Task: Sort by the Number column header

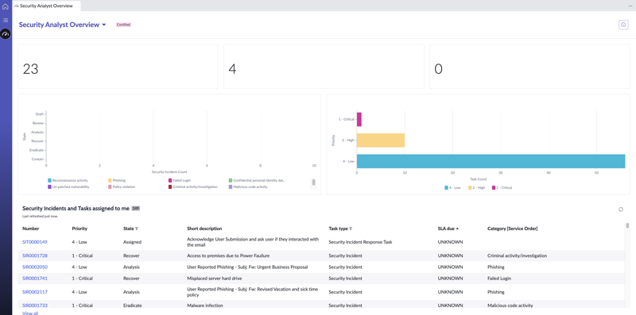Action: click(x=30, y=229)
